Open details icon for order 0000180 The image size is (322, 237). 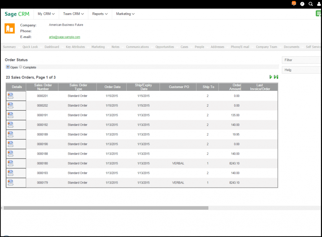11,163
